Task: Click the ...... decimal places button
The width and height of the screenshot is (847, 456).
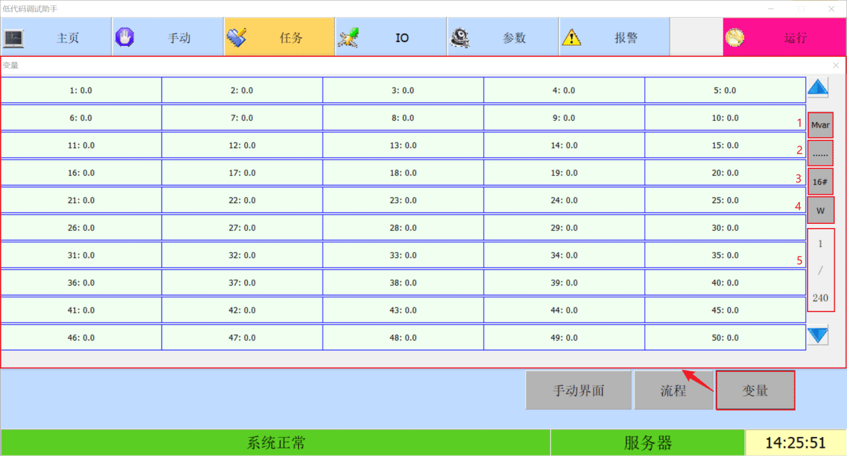Action: point(821,154)
